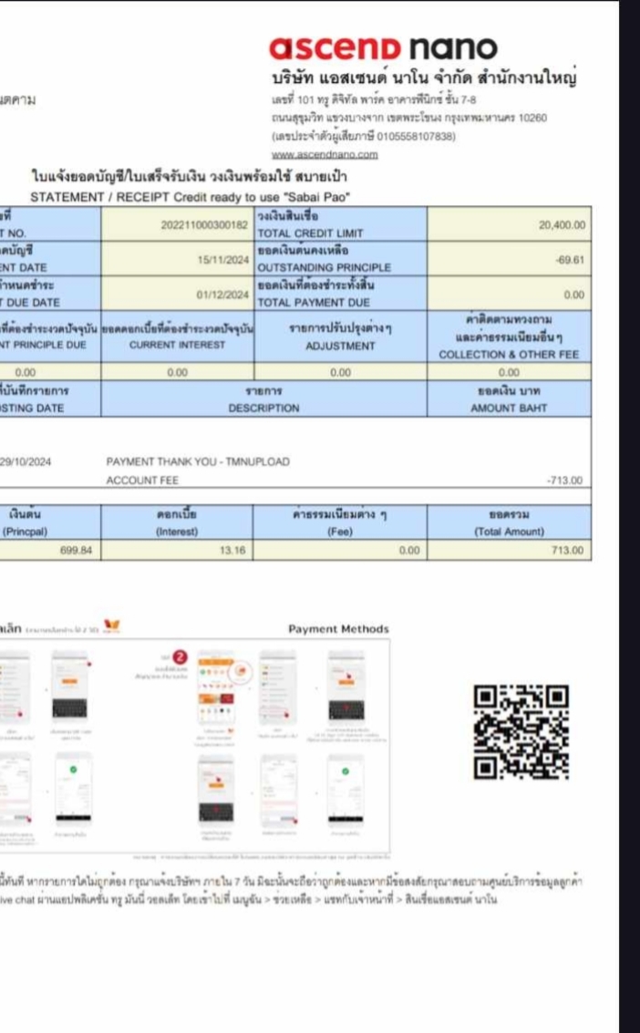Viewport: 640px width, 1033px height.
Task: Click the Thai company name under logo
Action: (x=425, y=79)
